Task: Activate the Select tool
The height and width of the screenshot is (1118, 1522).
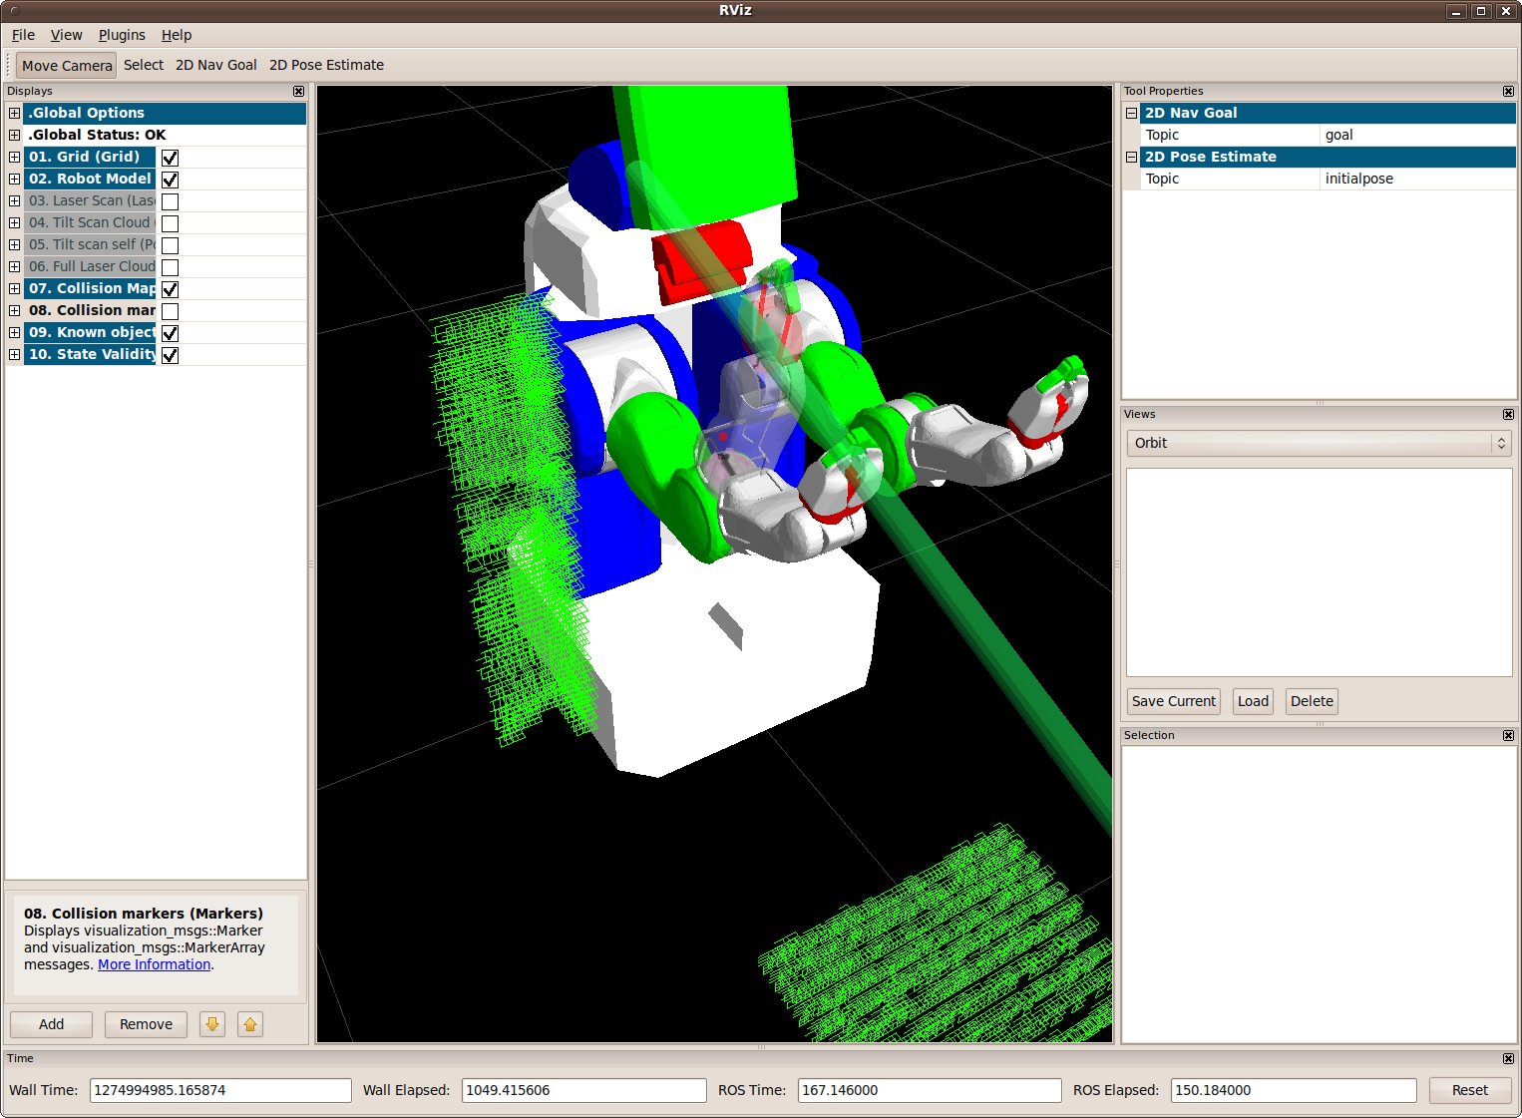Action: click(144, 65)
